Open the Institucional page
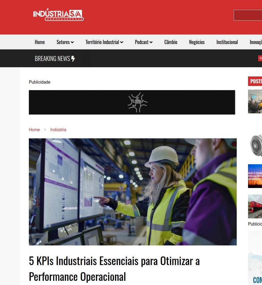 tap(227, 42)
